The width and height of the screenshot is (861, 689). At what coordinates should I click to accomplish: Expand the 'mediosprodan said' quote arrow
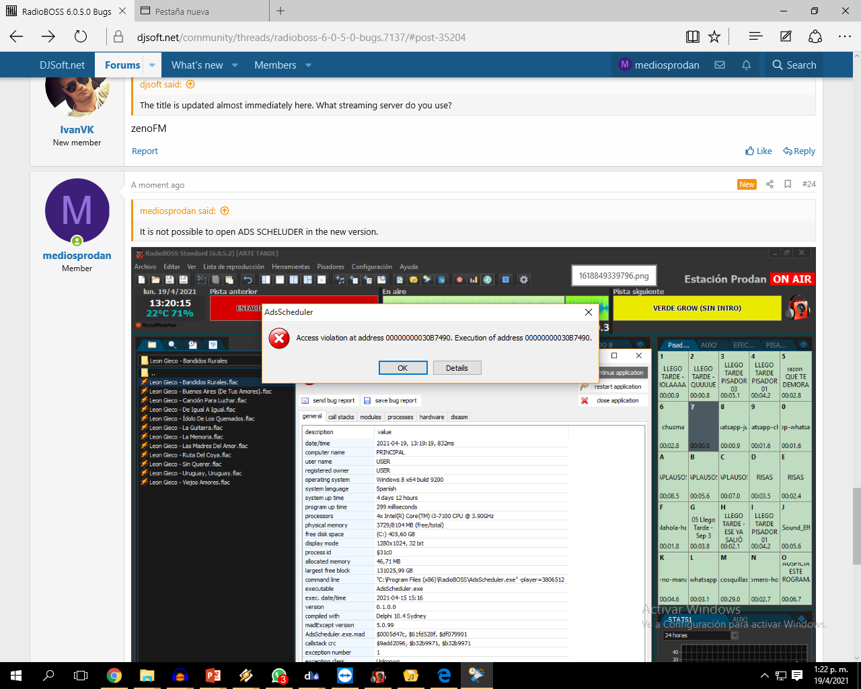[x=225, y=211]
